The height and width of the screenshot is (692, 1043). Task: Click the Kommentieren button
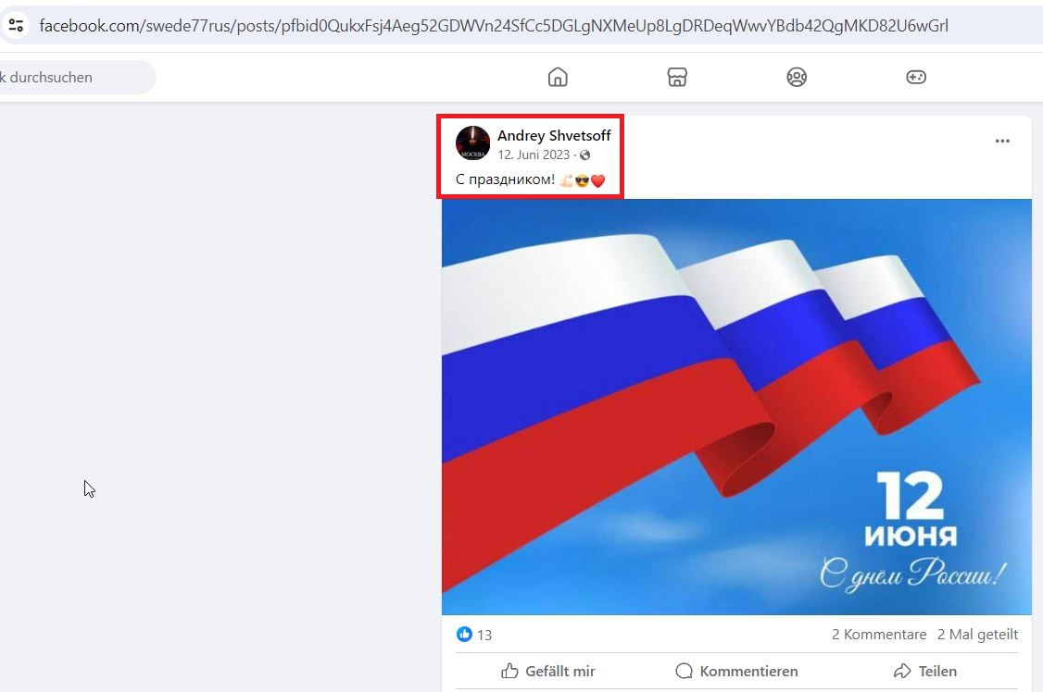[x=736, y=671]
